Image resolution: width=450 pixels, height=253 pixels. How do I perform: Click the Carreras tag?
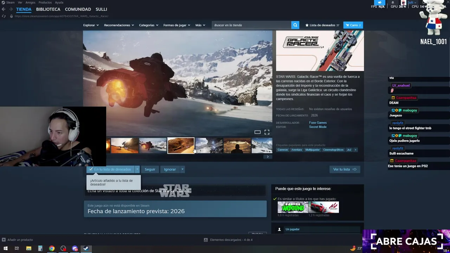(x=283, y=150)
